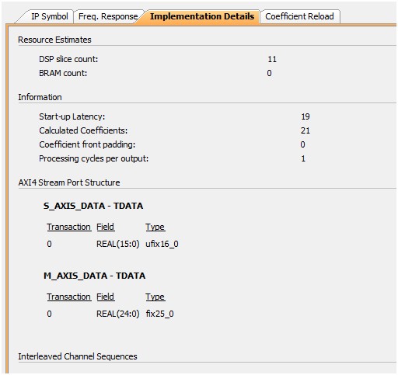Click the Processing cycles per output label
This screenshot has height=375, width=398.
pyautogui.click(x=93, y=158)
